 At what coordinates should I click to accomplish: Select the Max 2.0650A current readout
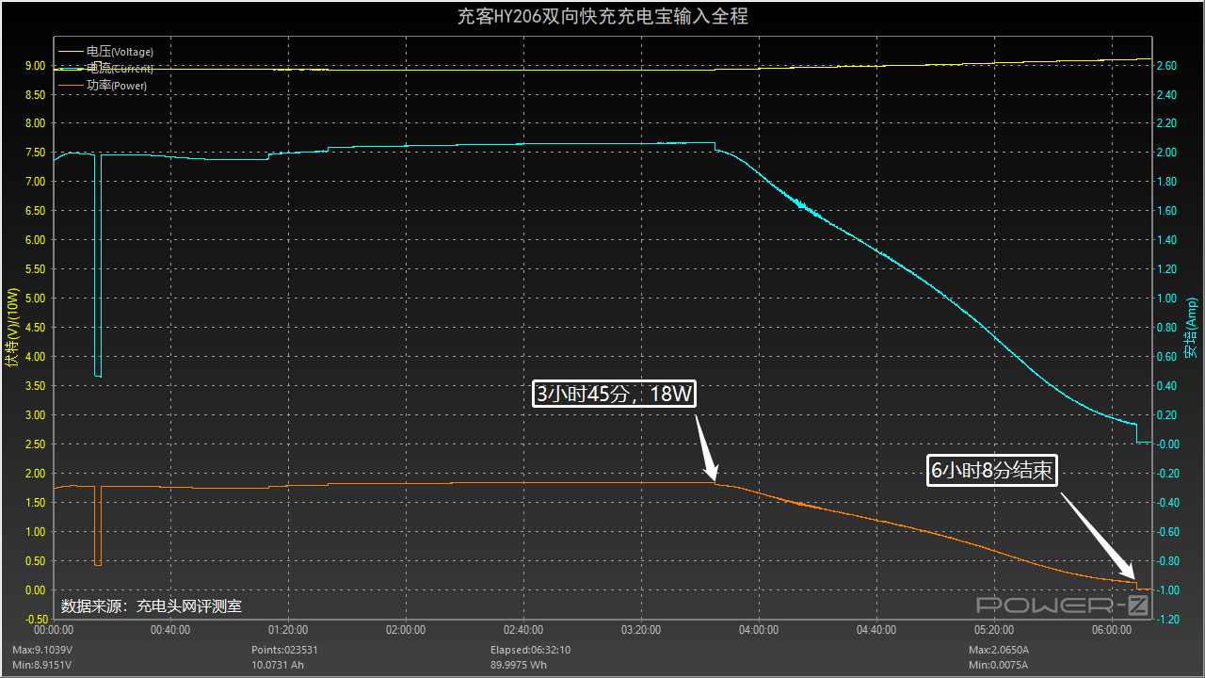tap(999, 650)
